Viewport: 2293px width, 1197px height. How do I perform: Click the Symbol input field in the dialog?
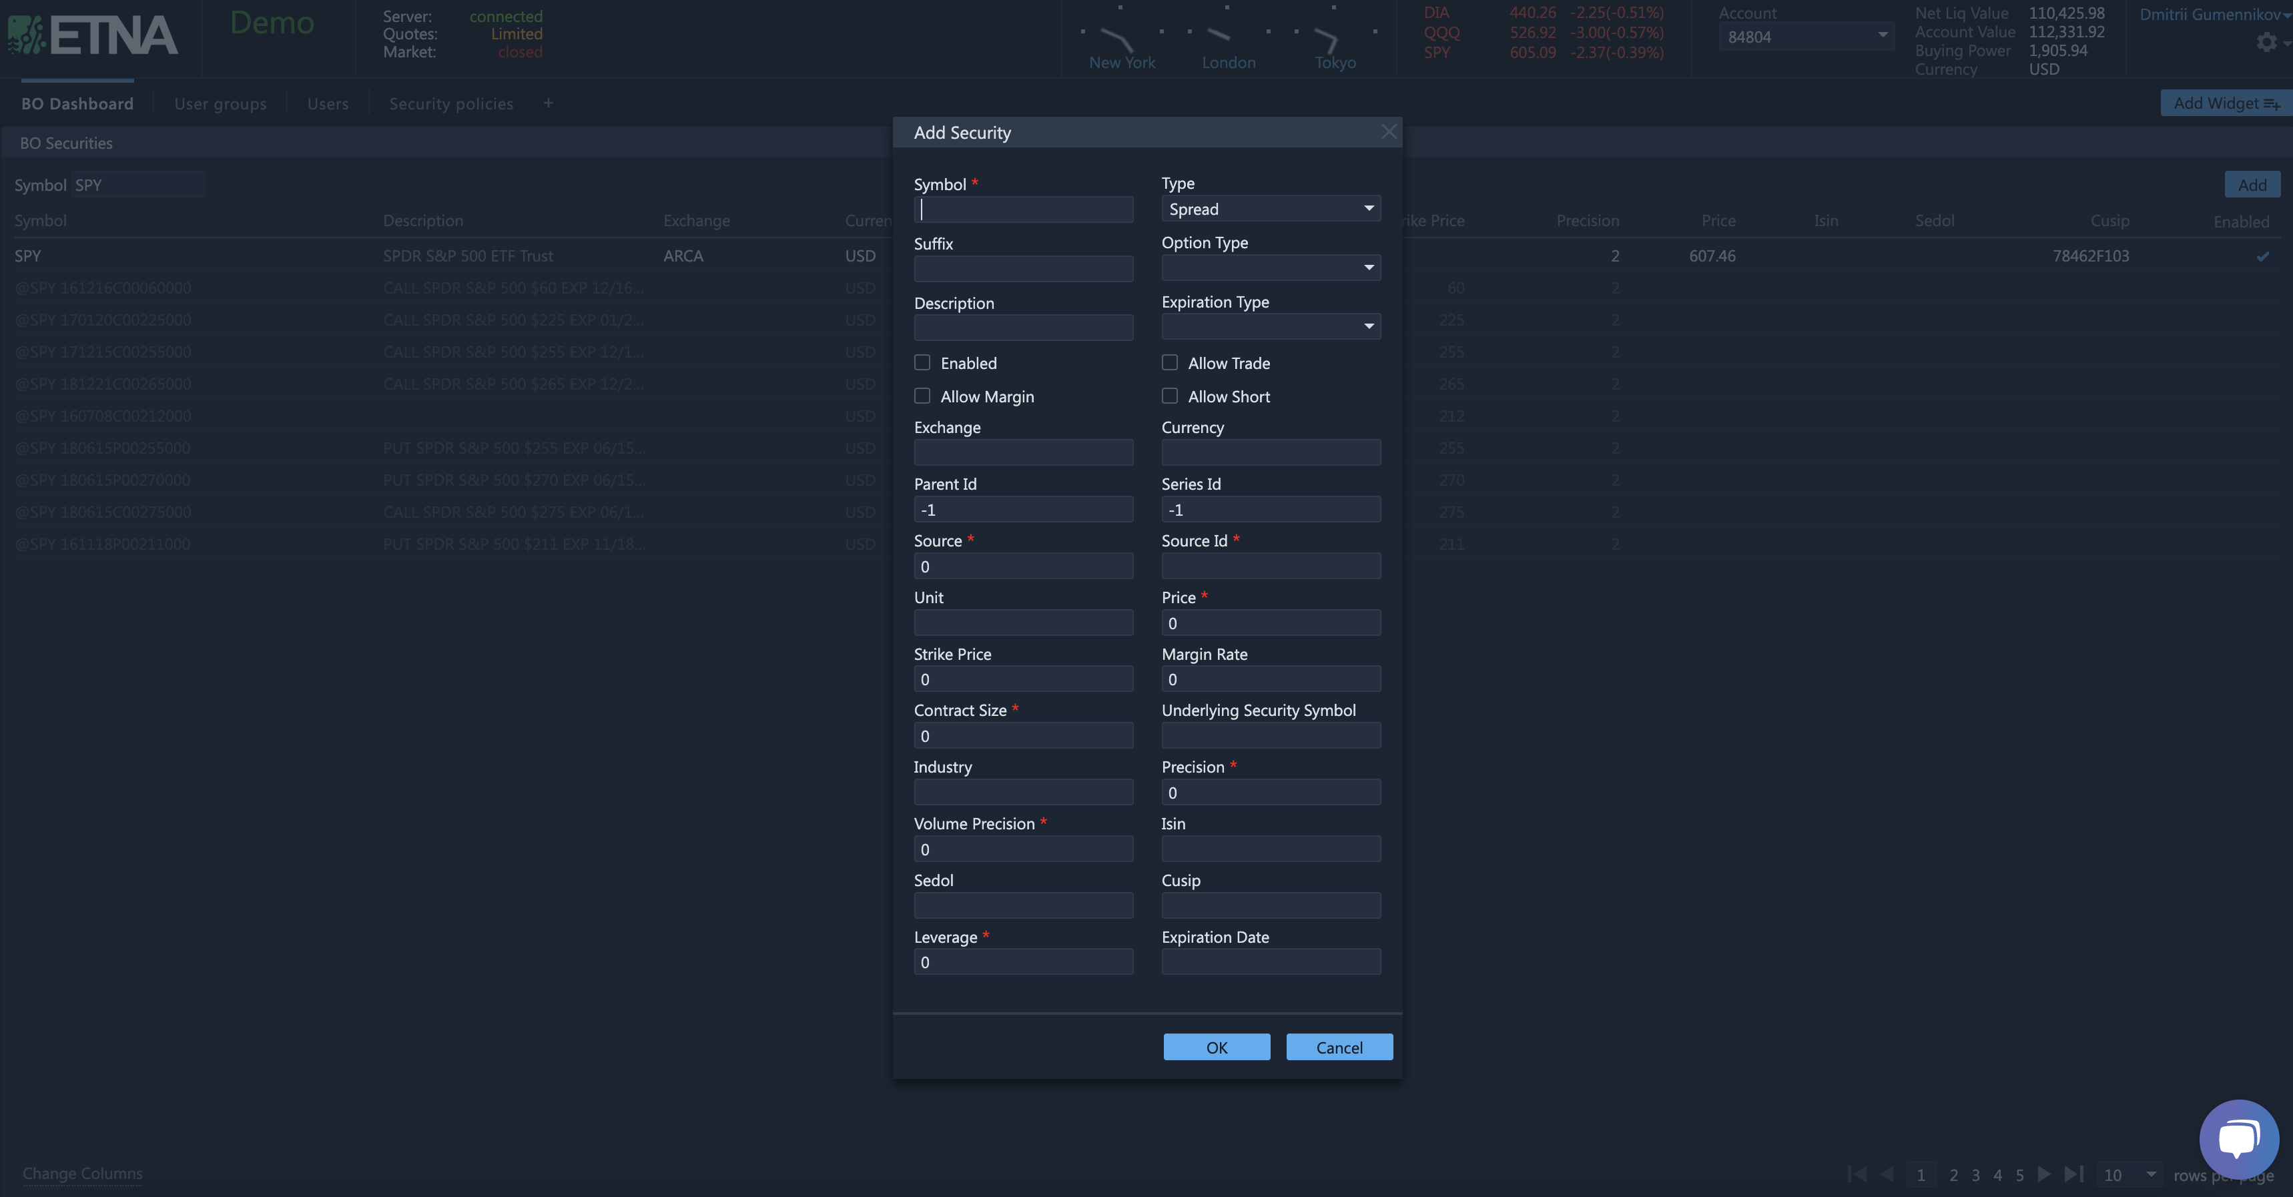1023,209
